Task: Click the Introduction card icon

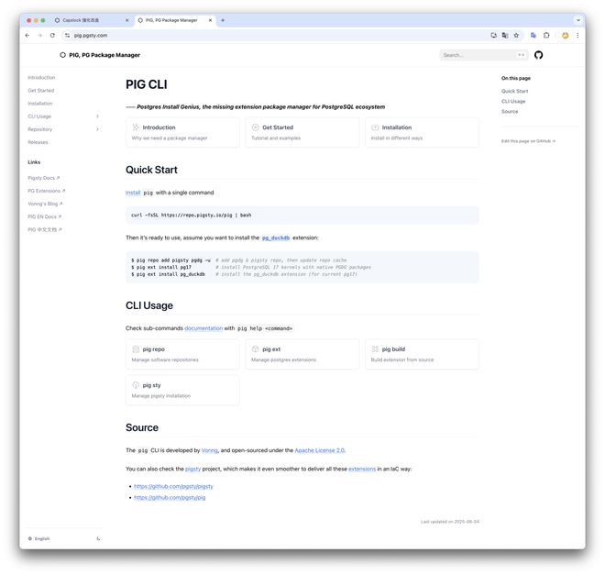Action: 136,127
